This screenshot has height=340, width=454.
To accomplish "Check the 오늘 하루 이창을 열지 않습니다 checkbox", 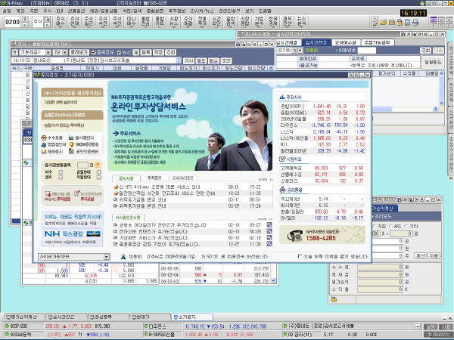I will pyautogui.click(x=300, y=256).
